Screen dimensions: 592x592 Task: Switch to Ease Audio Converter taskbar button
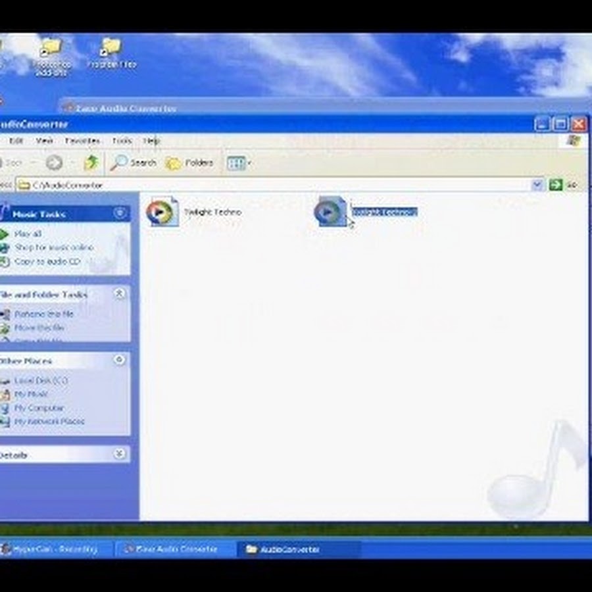[x=175, y=549]
